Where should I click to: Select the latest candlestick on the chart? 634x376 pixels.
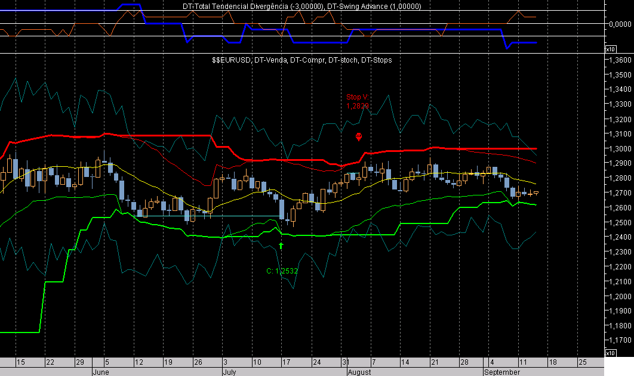(x=536, y=193)
